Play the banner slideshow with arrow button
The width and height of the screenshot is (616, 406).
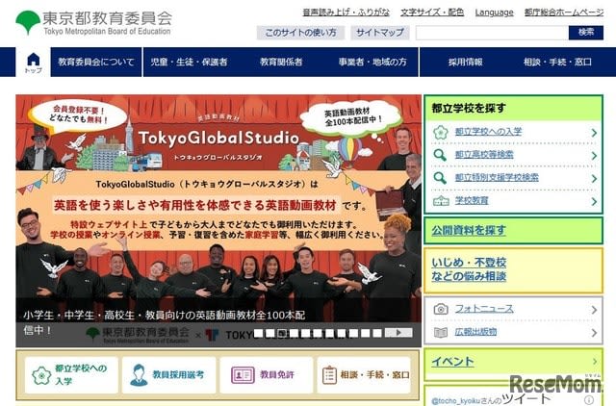pyautogui.click(x=398, y=333)
